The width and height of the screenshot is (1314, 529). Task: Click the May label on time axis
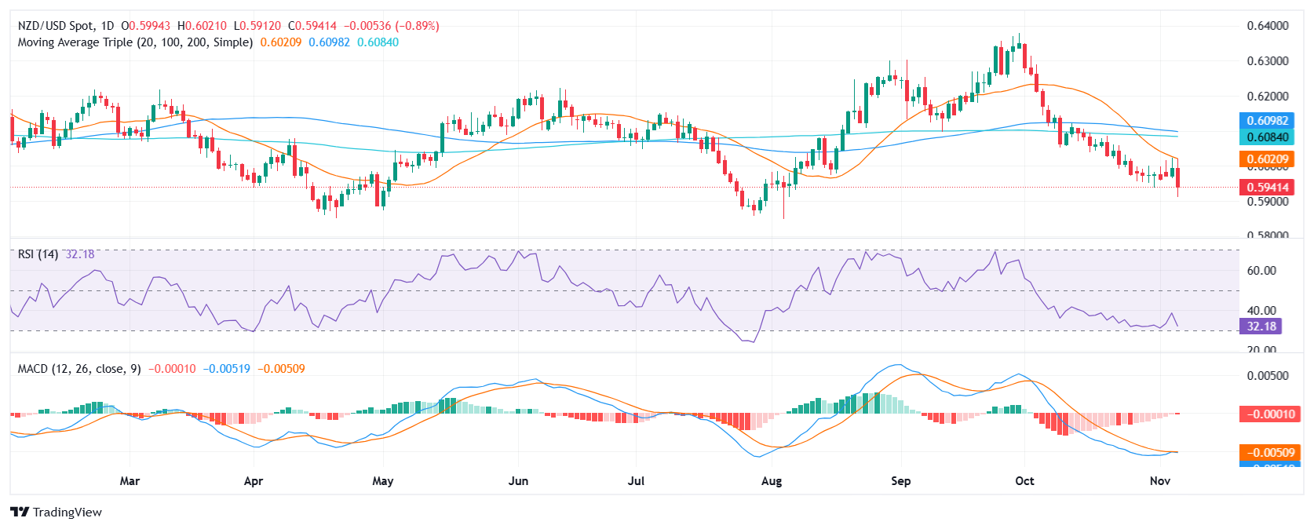[382, 481]
